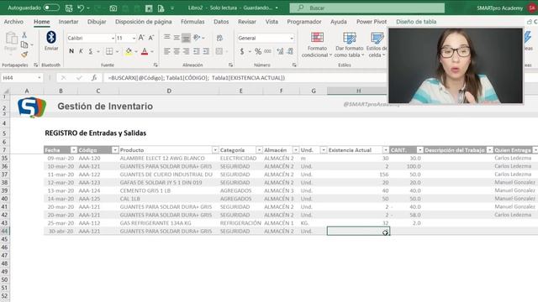Select column H header
538x302 pixels.
(358, 91)
